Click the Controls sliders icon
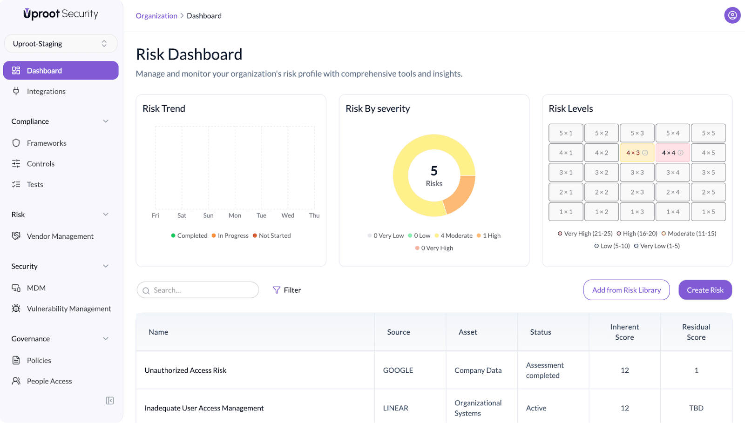Image resolution: width=745 pixels, height=423 pixels. 16,164
